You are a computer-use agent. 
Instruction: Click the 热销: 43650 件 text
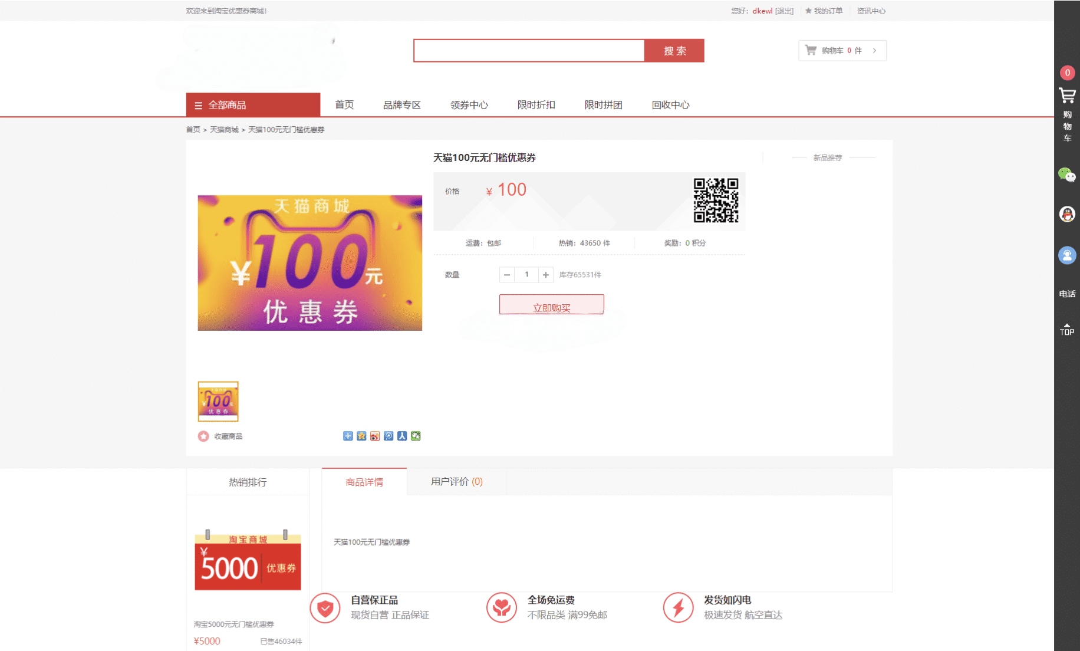tap(584, 243)
